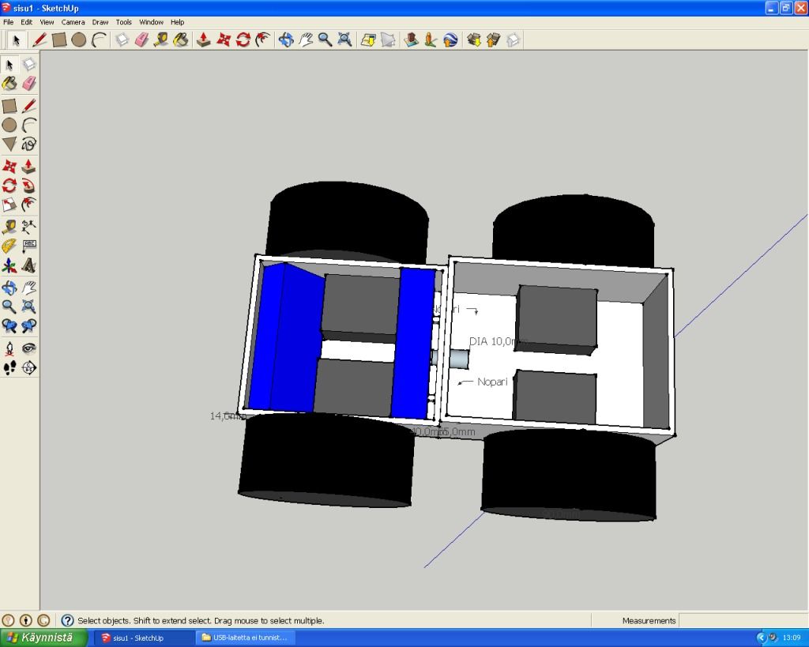Click the credits person icon in status bar
The width and height of the screenshot is (809, 647).
26,620
